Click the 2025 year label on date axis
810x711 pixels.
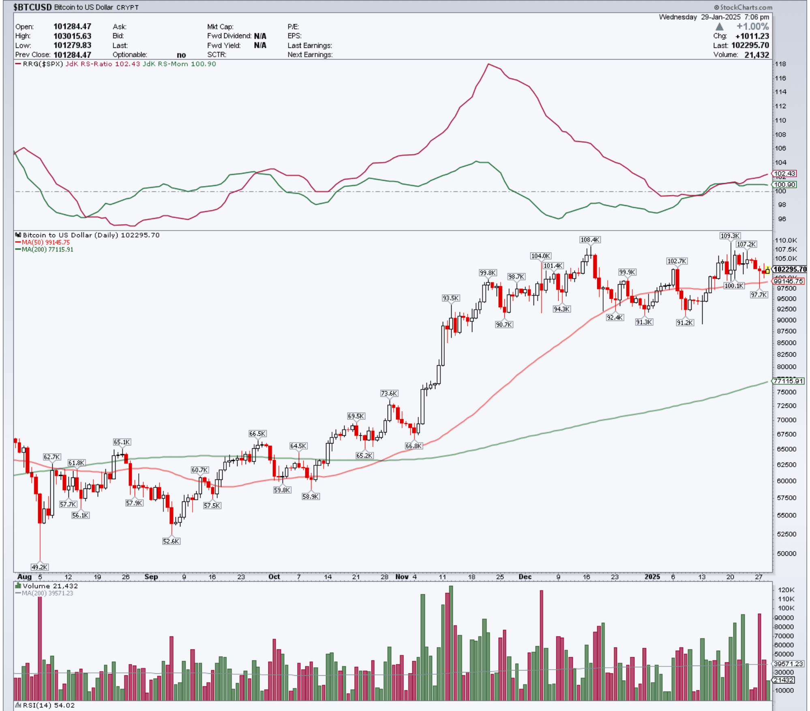(x=652, y=577)
